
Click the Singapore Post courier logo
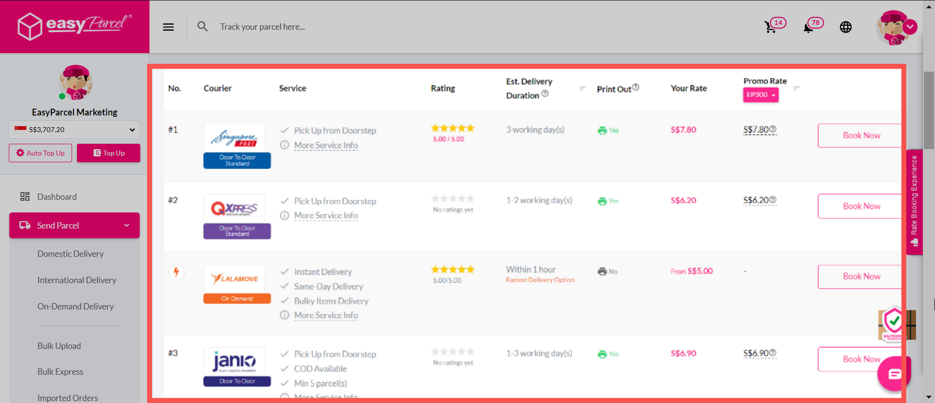[x=234, y=138]
